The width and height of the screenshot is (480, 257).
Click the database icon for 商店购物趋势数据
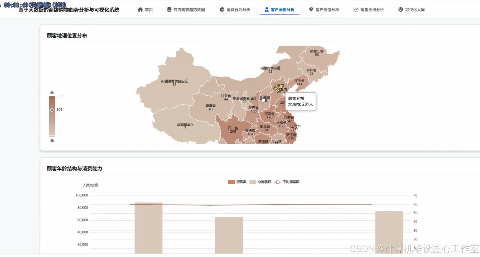pyautogui.click(x=169, y=9)
